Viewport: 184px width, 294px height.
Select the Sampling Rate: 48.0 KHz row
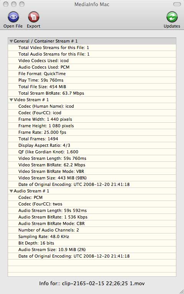coord(92,237)
